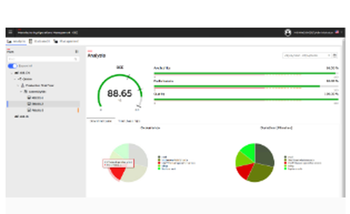
Task: Click the magnifier icon in the tree search field
Action: coord(76,59)
